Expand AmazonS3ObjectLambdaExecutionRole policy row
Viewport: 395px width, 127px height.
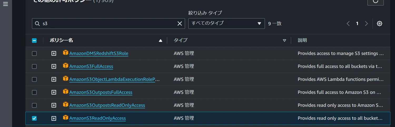click(x=54, y=79)
